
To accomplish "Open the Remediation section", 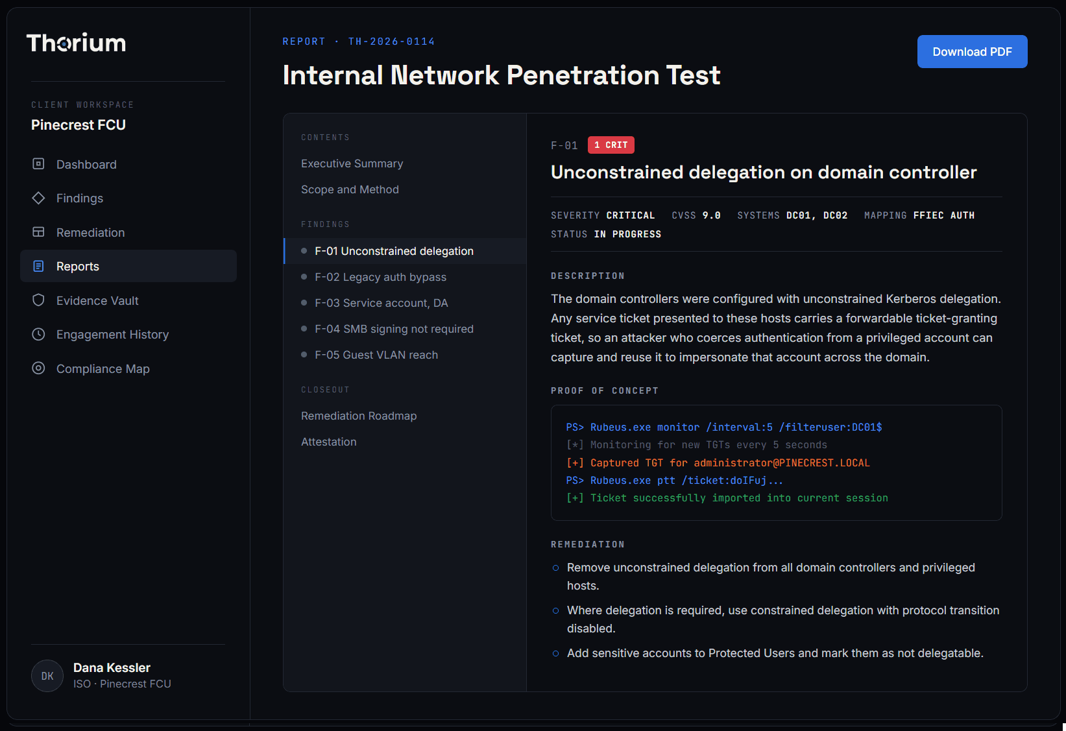I will [128, 232].
